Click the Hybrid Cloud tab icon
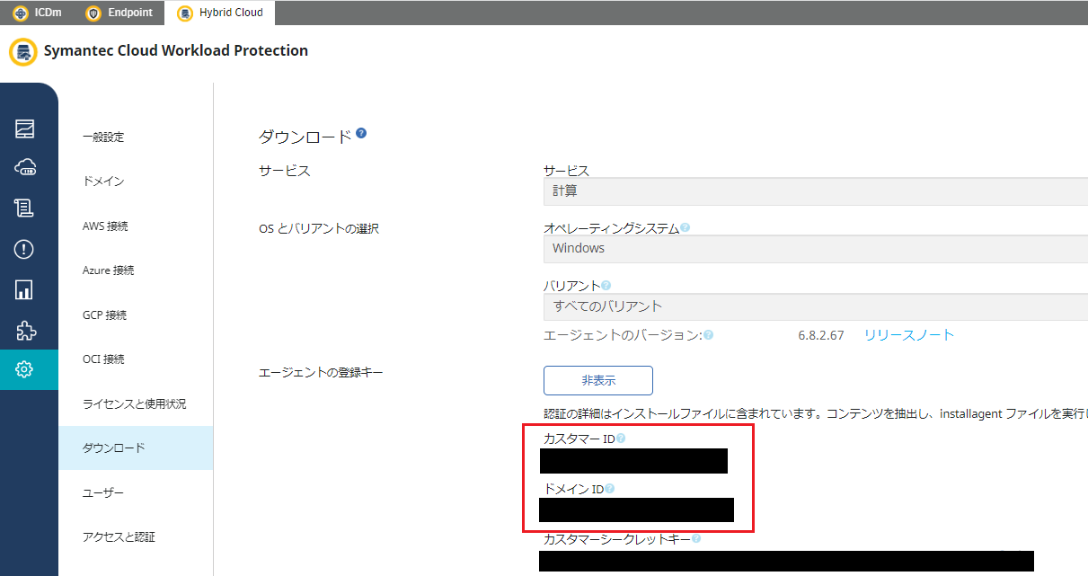The height and width of the screenshot is (576, 1088). pyautogui.click(x=185, y=13)
